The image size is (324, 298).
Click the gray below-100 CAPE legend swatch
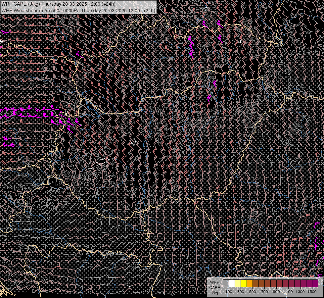tap(226, 283)
